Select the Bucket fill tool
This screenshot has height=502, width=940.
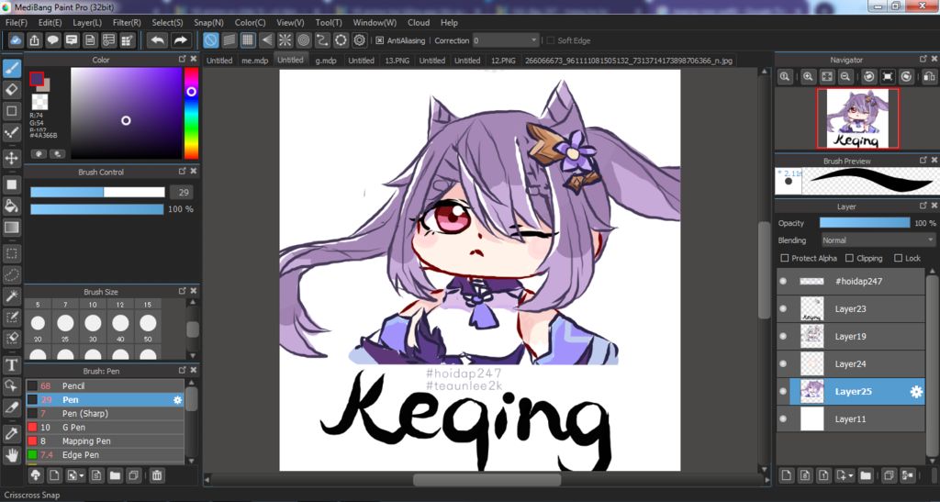click(x=11, y=206)
